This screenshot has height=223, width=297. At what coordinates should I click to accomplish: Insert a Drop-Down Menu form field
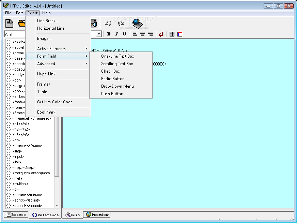pyautogui.click(x=121, y=86)
